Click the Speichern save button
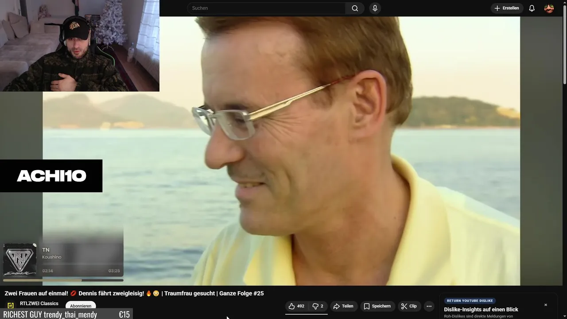 [x=377, y=306]
